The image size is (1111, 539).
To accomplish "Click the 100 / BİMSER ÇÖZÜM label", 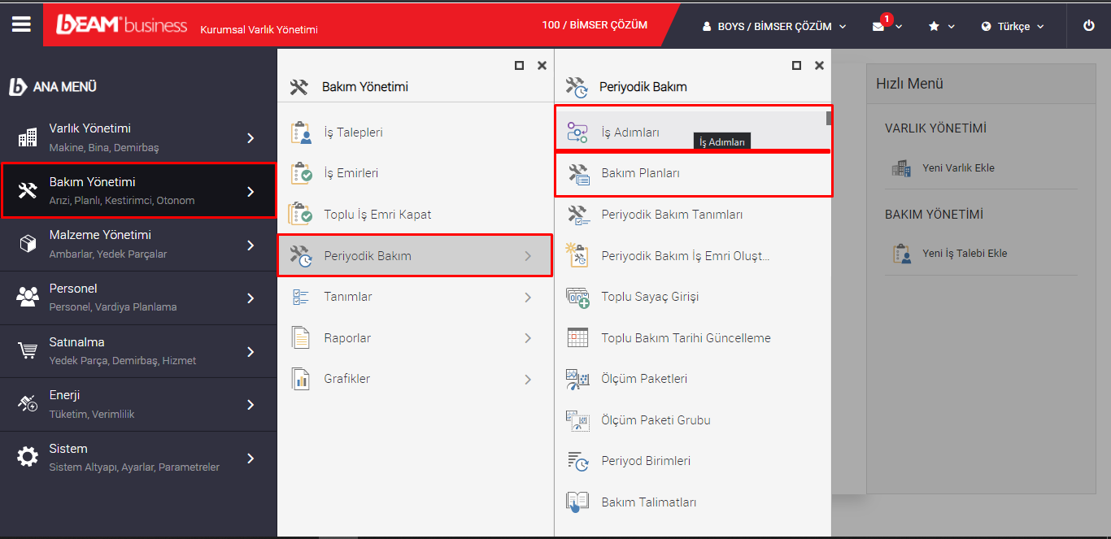I will tap(595, 25).
